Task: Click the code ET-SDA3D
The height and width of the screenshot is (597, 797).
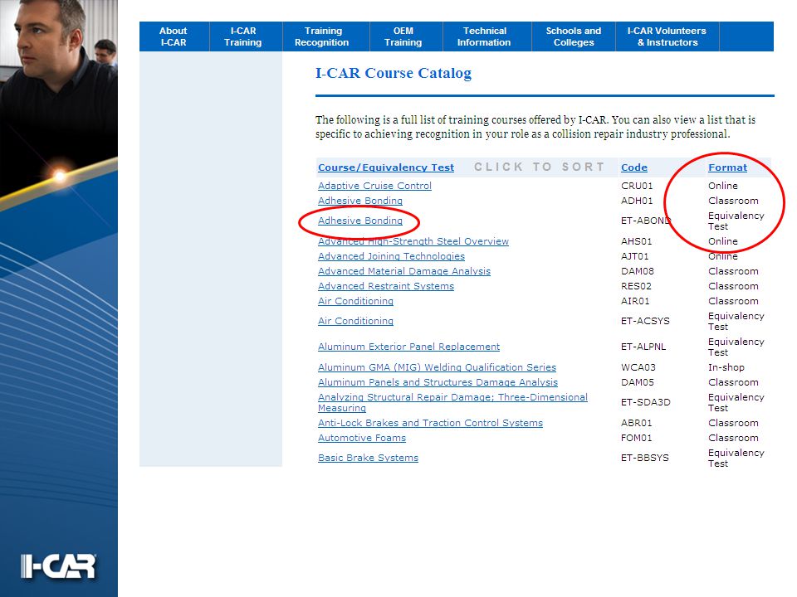Action: tap(646, 403)
